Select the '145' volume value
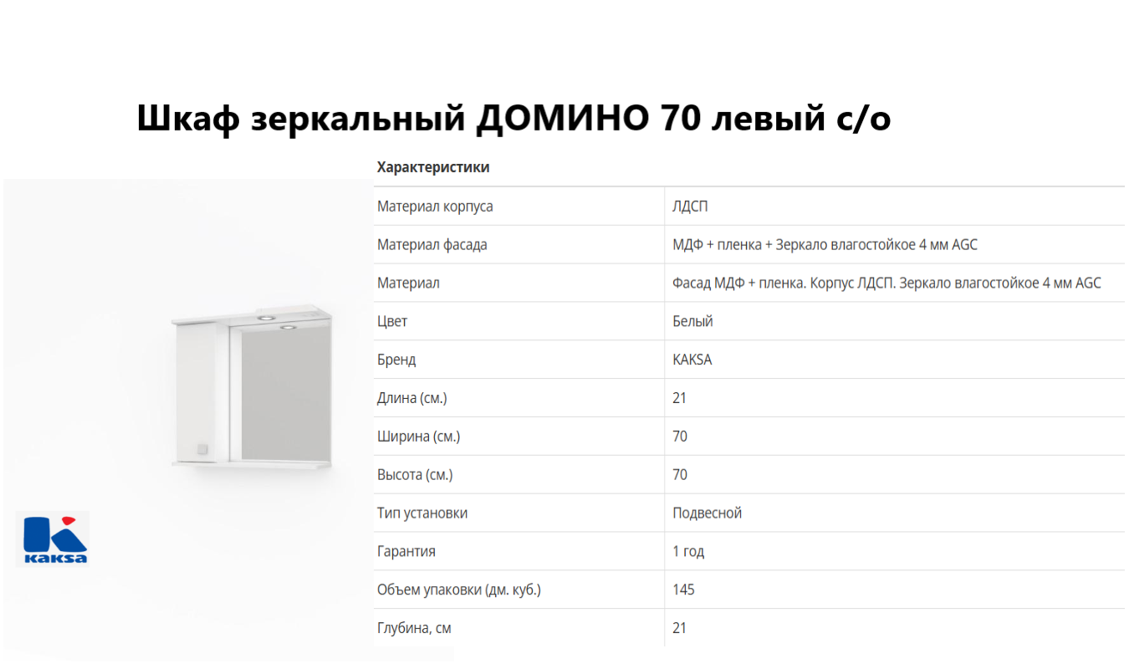The image size is (1129, 669). coord(683,590)
